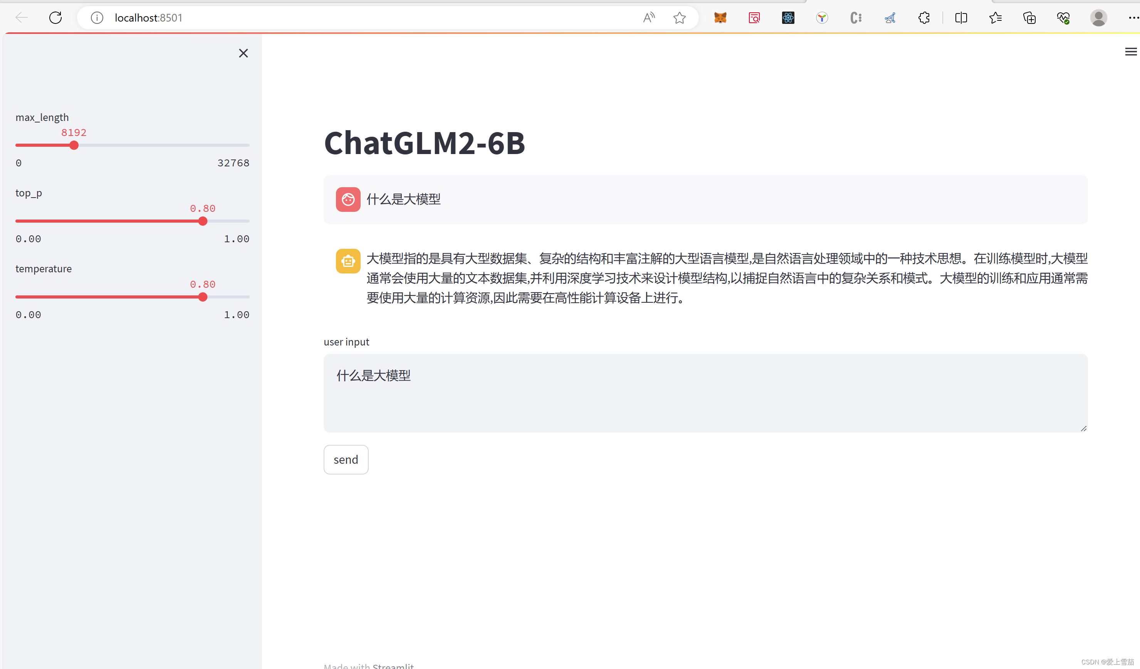Open the Collections icon in toolbar
Image resolution: width=1140 pixels, height=669 pixels.
pos(1029,18)
